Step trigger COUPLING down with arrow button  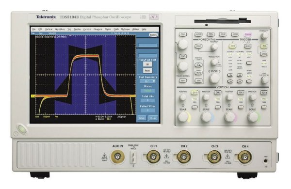coord(240,81)
